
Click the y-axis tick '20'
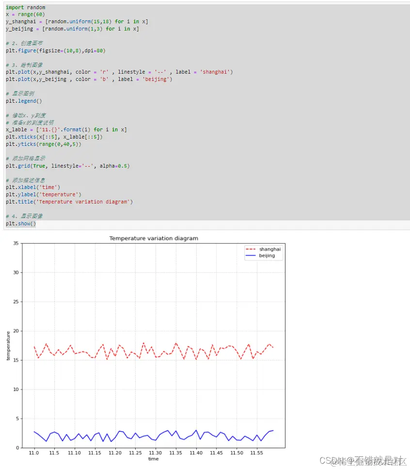point(16,331)
